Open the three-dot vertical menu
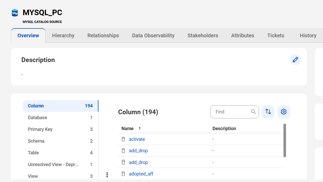The width and height of the screenshot is (323, 182). [107, 175]
